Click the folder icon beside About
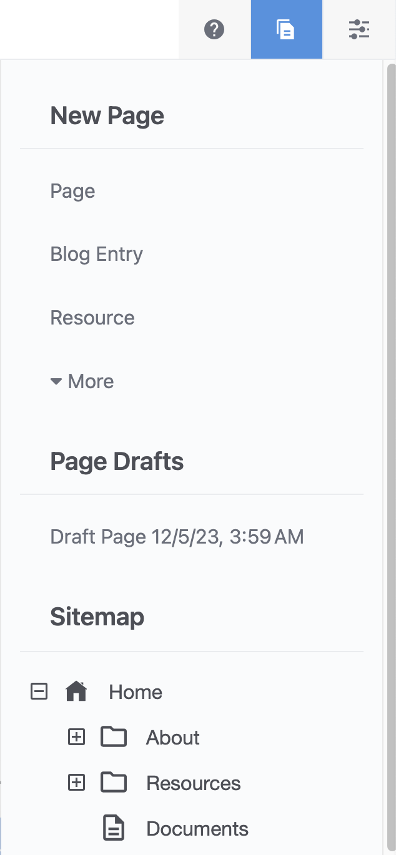This screenshot has height=855, width=396. pos(114,737)
